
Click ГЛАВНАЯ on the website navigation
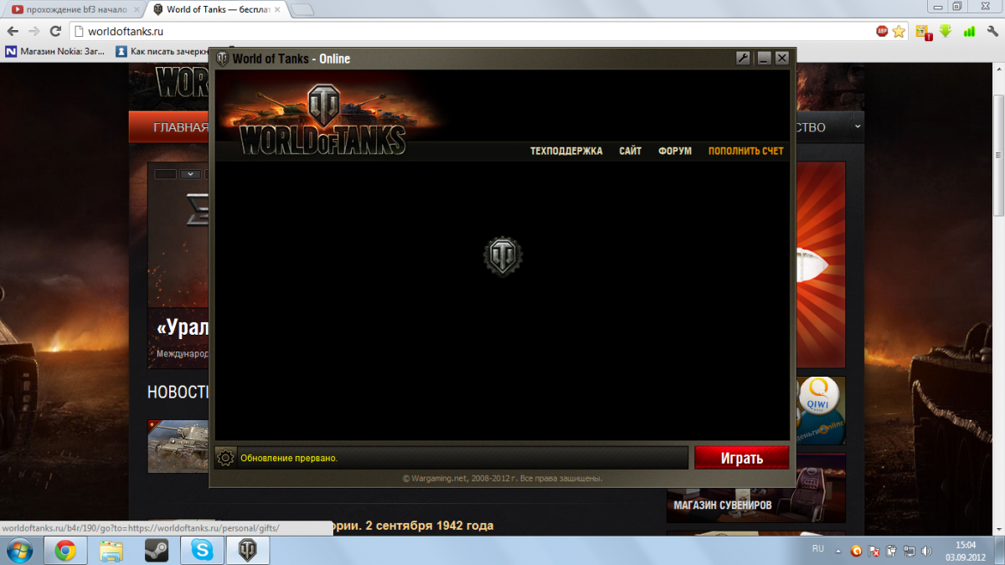[x=180, y=127]
